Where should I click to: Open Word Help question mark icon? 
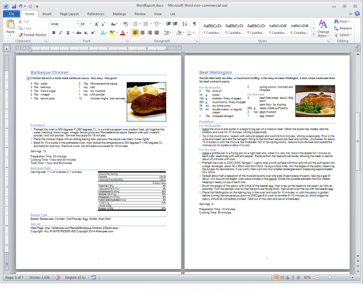[x=357, y=14]
